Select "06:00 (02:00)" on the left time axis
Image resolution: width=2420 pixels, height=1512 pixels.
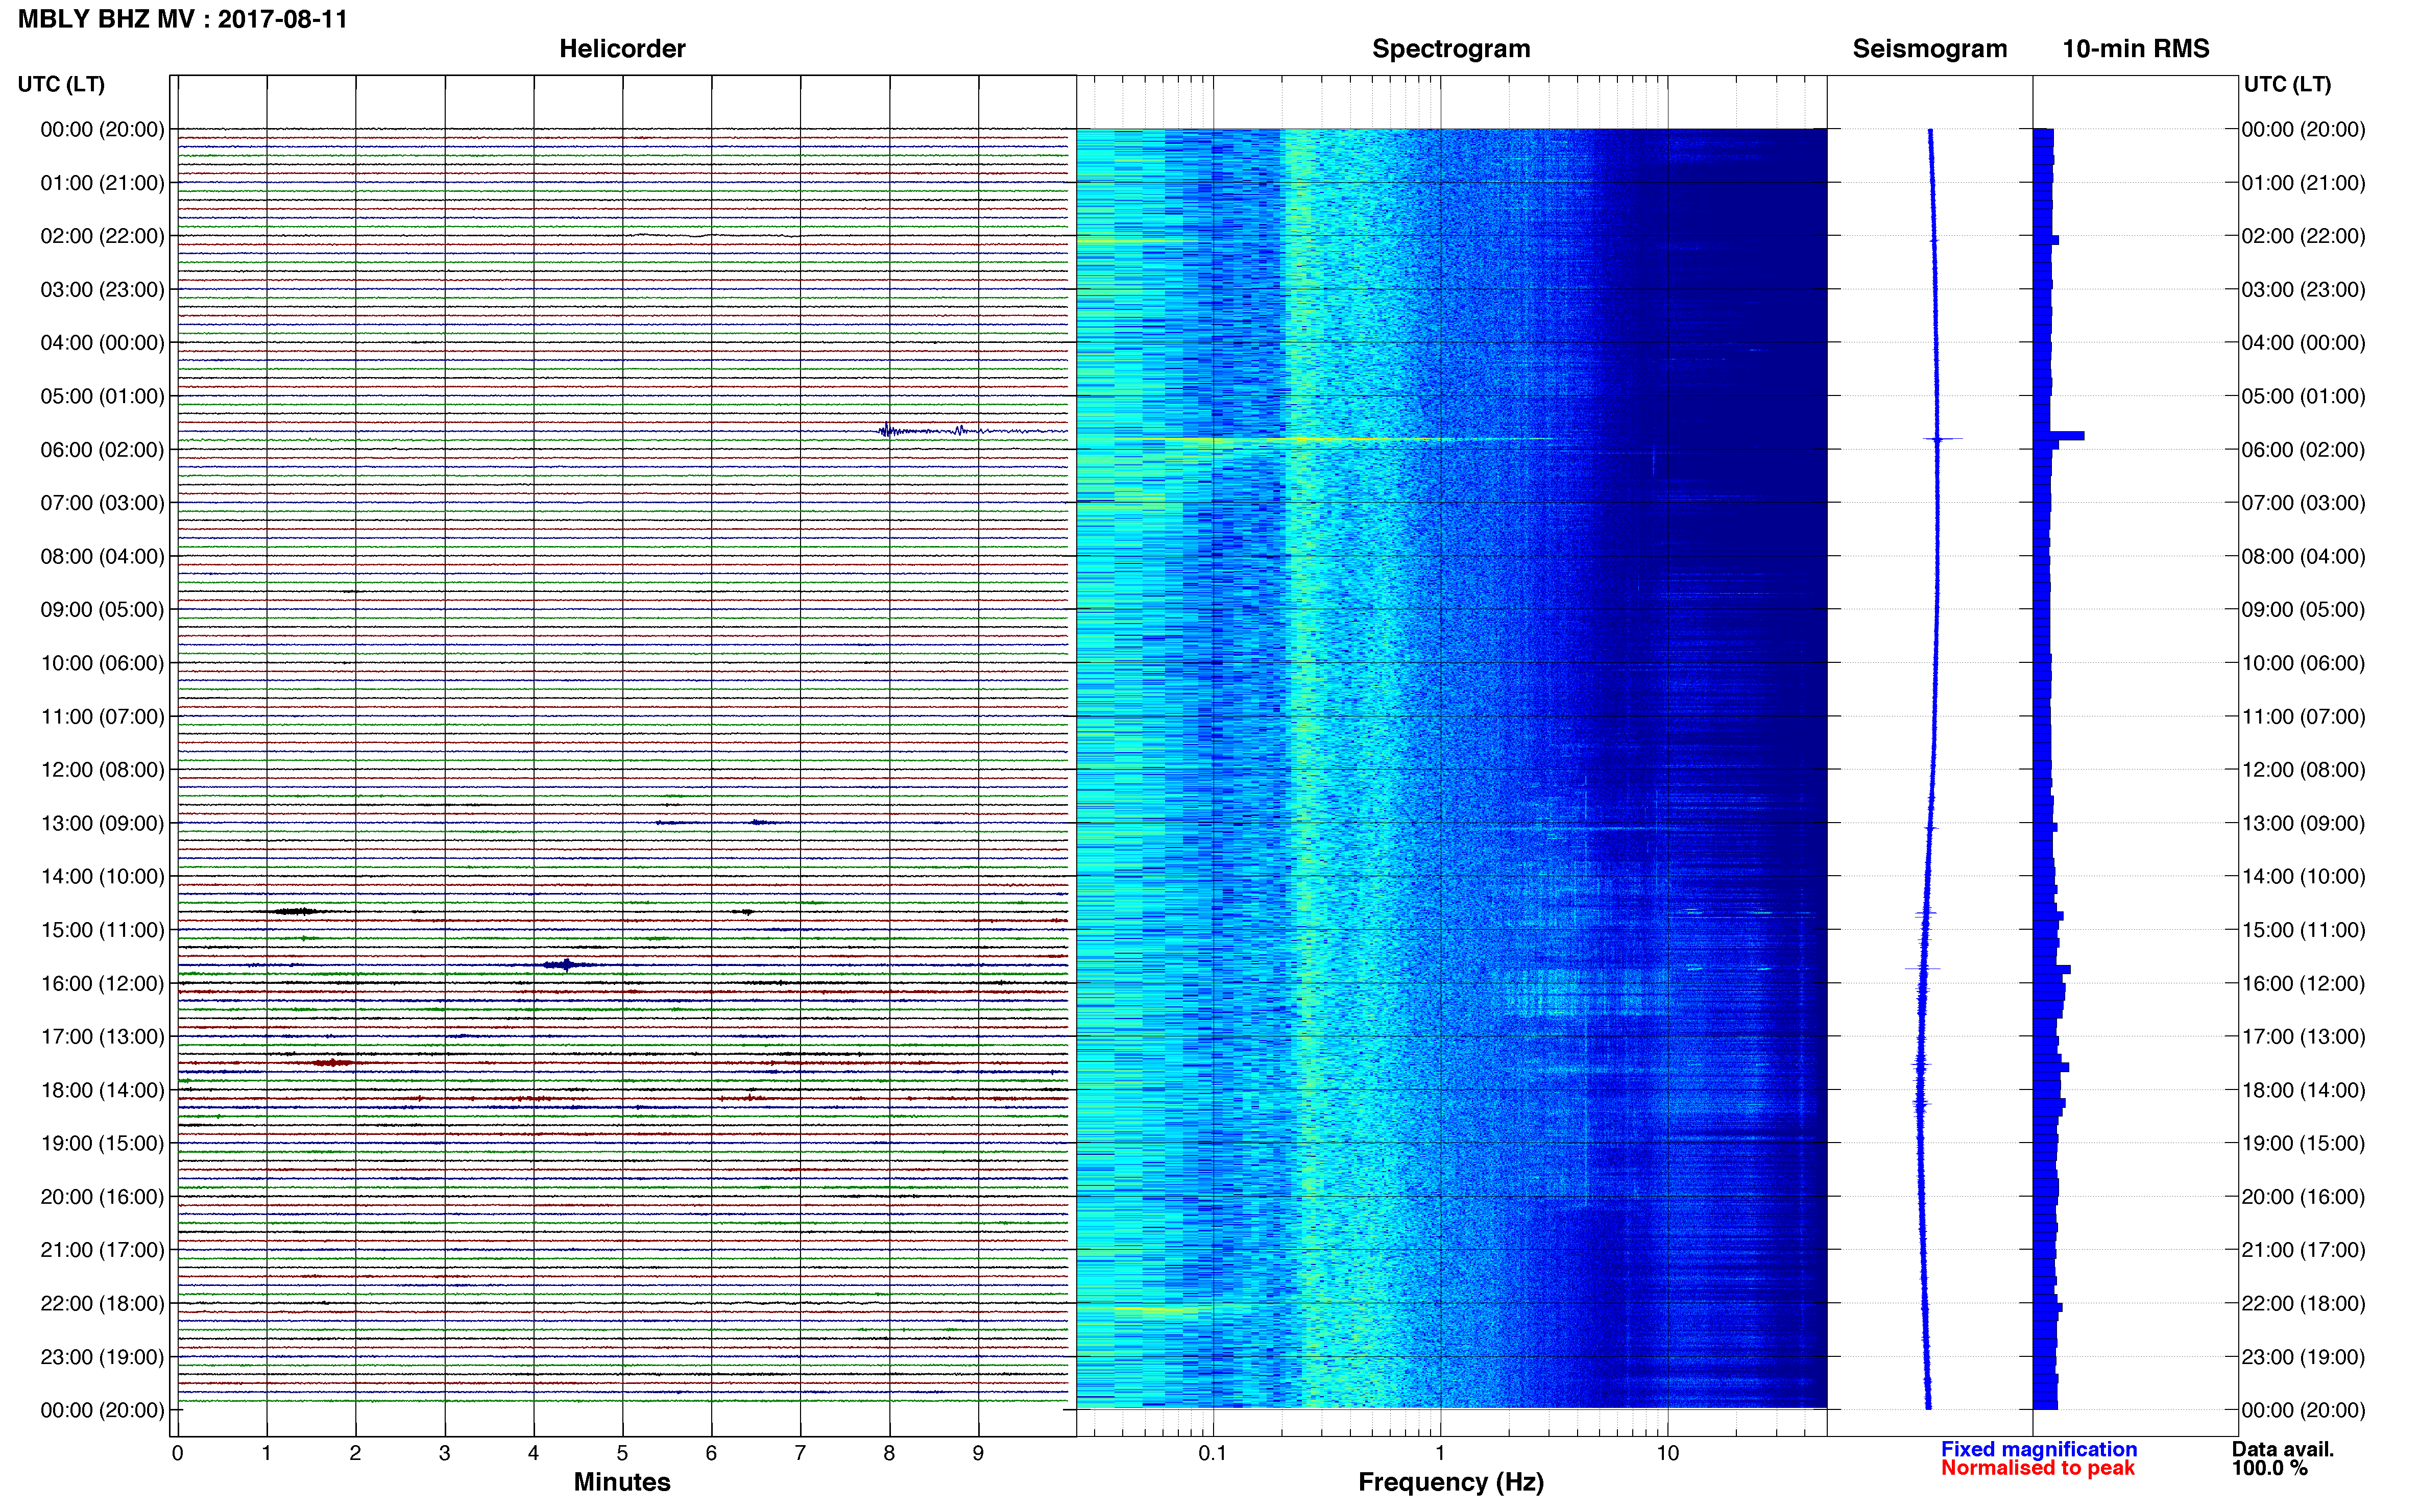(x=102, y=450)
